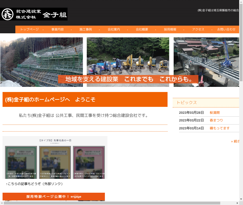Viewport: 243px width, 205px height.
Task: Open the 会社案内 navigation link
Action: point(114,29)
